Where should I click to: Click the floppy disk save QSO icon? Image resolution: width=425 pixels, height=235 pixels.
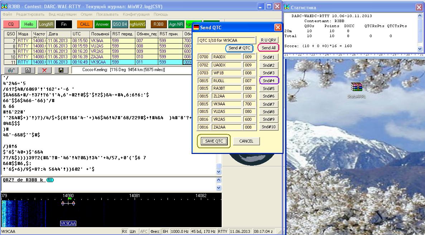point(61,70)
